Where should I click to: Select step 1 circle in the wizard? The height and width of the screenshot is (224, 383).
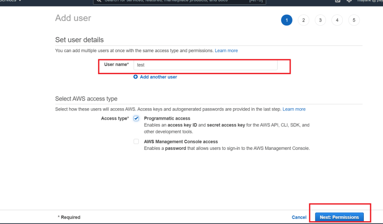[286, 20]
